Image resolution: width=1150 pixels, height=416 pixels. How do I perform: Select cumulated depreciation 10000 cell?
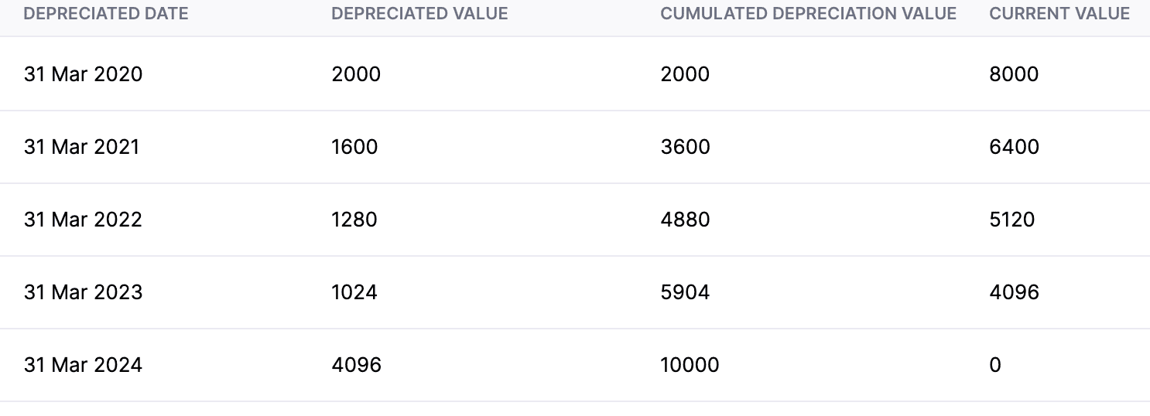click(690, 365)
